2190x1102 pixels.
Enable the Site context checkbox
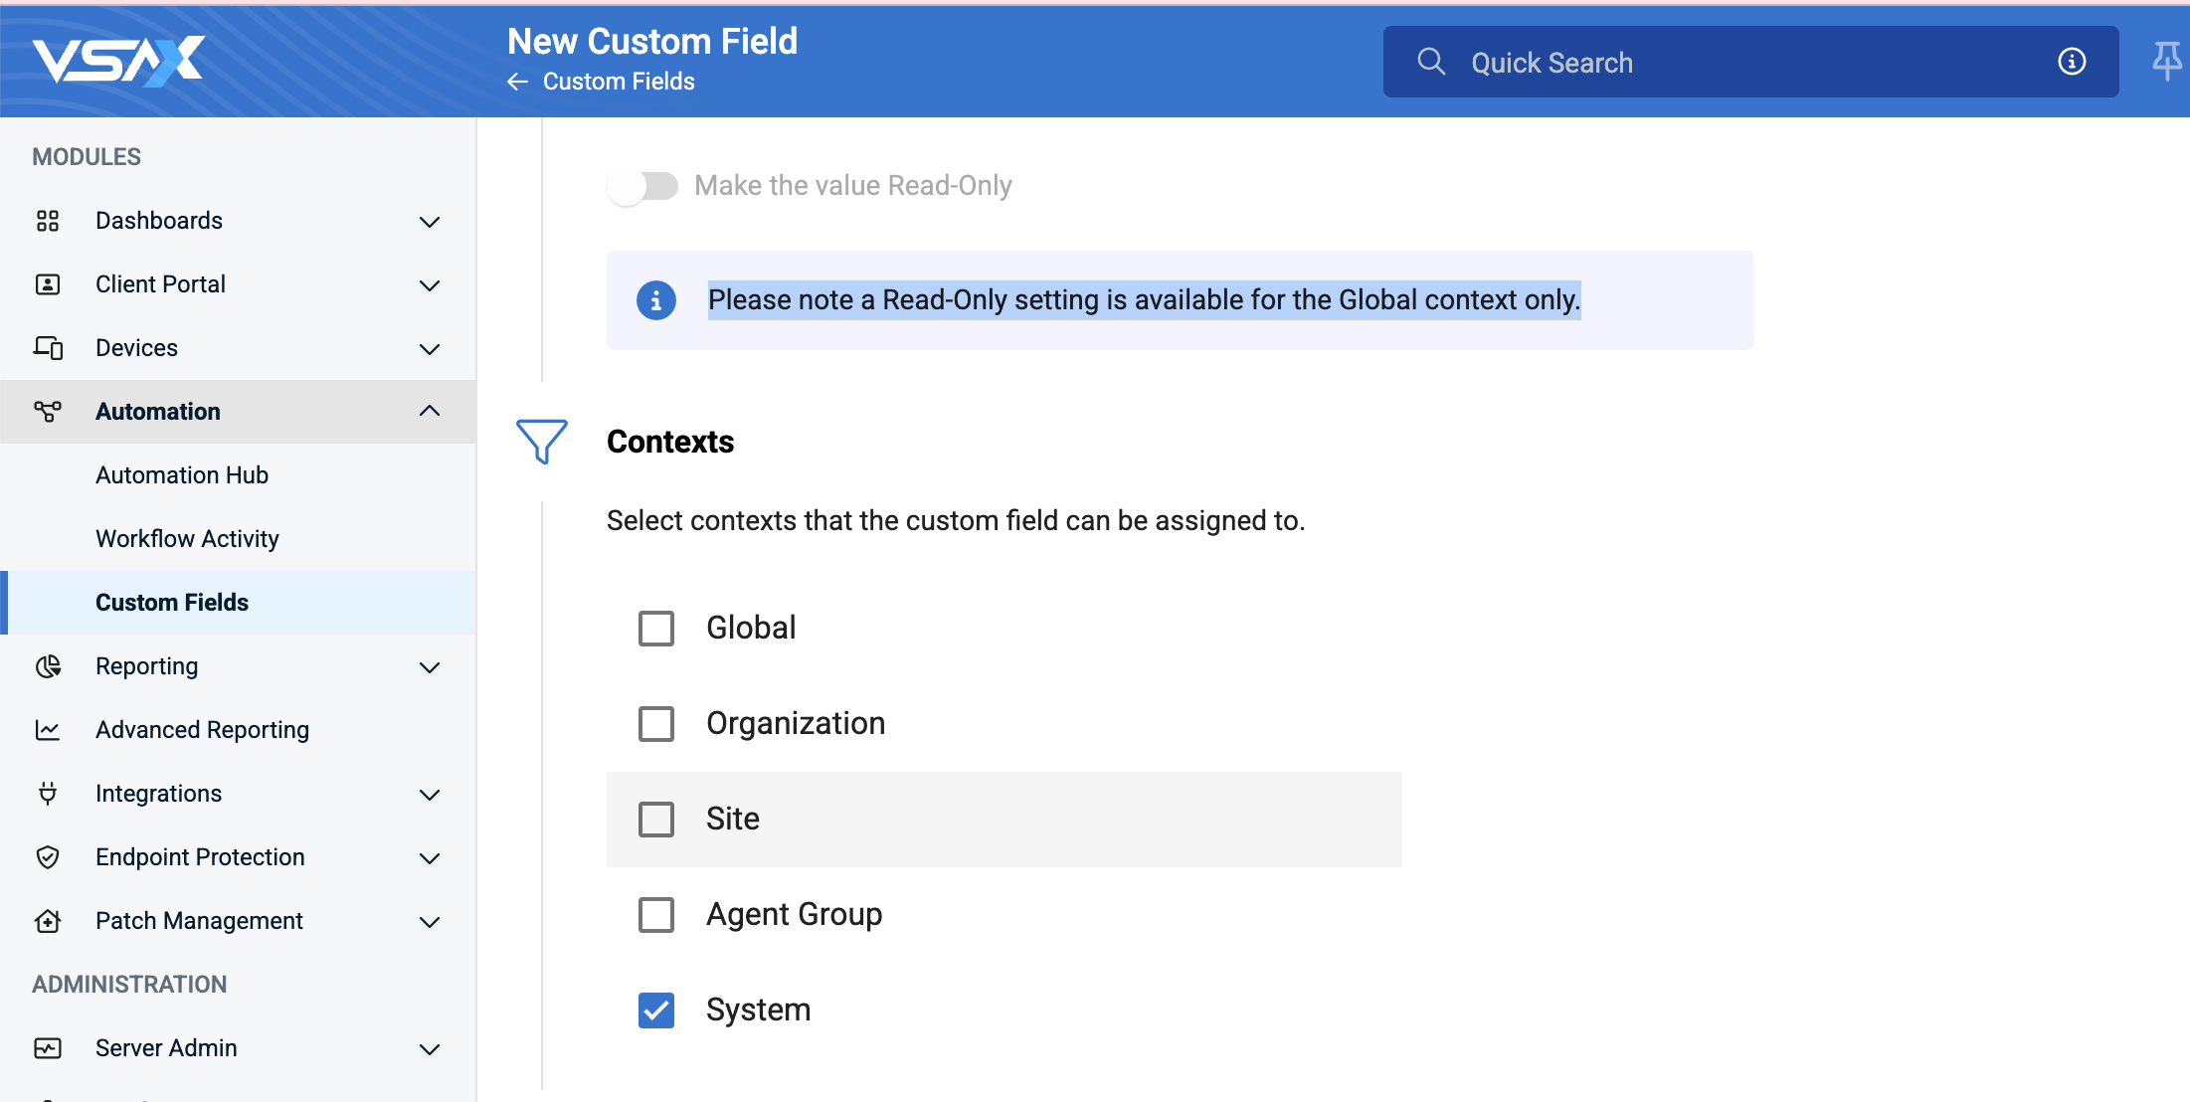pos(656,819)
